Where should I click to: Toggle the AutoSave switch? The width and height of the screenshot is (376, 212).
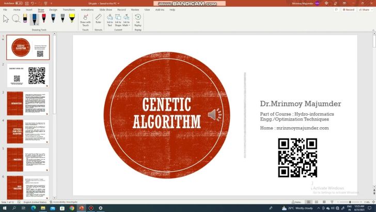click(x=19, y=4)
